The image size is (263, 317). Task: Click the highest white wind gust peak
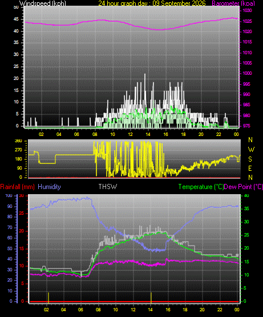[145, 74]
